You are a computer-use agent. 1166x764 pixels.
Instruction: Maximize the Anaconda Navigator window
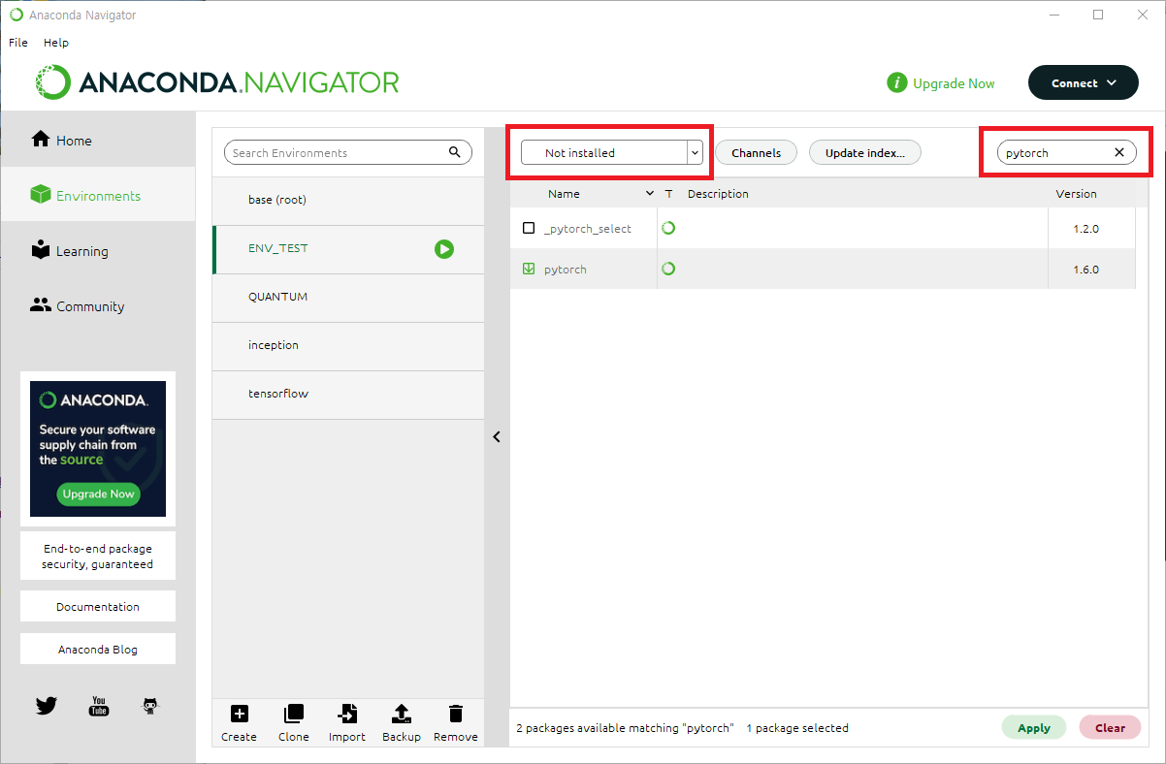coord(1098,15)
